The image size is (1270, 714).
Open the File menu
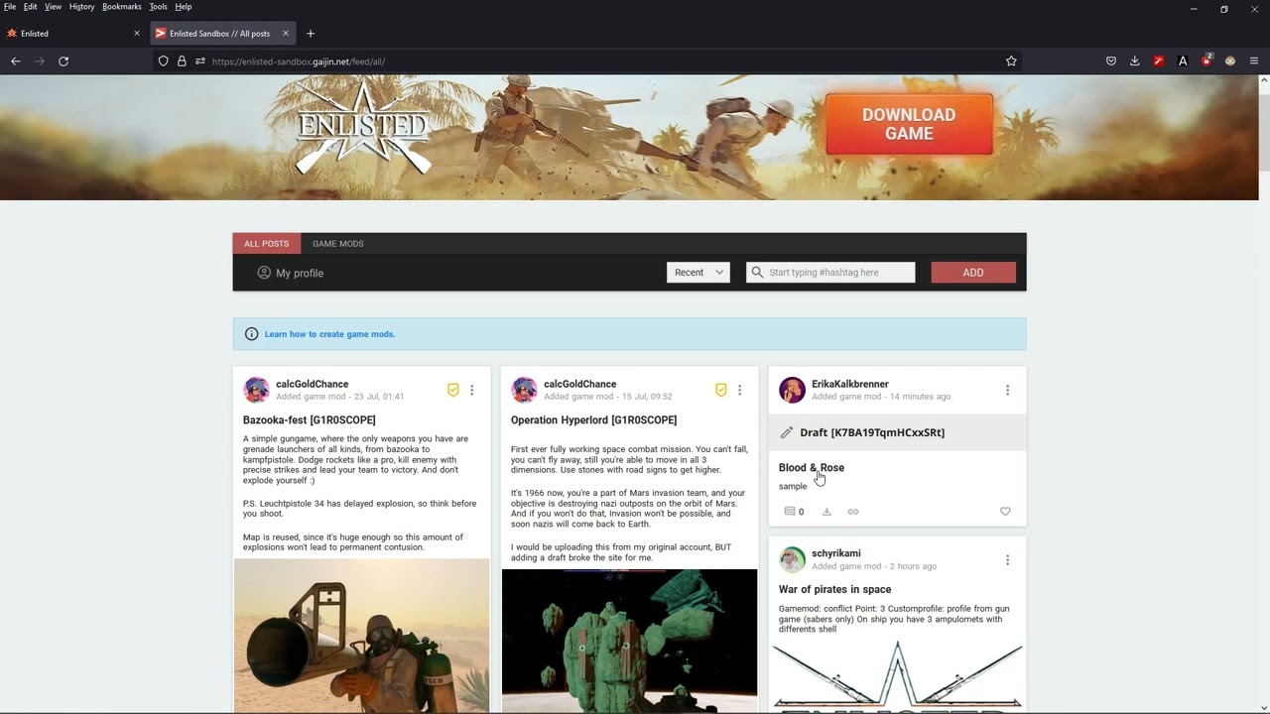click(x=10, y=7)
